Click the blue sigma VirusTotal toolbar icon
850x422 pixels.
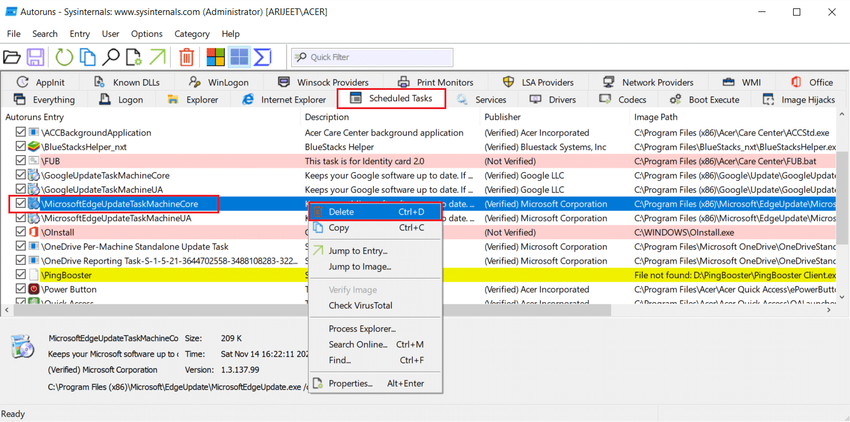click(262, 58)
